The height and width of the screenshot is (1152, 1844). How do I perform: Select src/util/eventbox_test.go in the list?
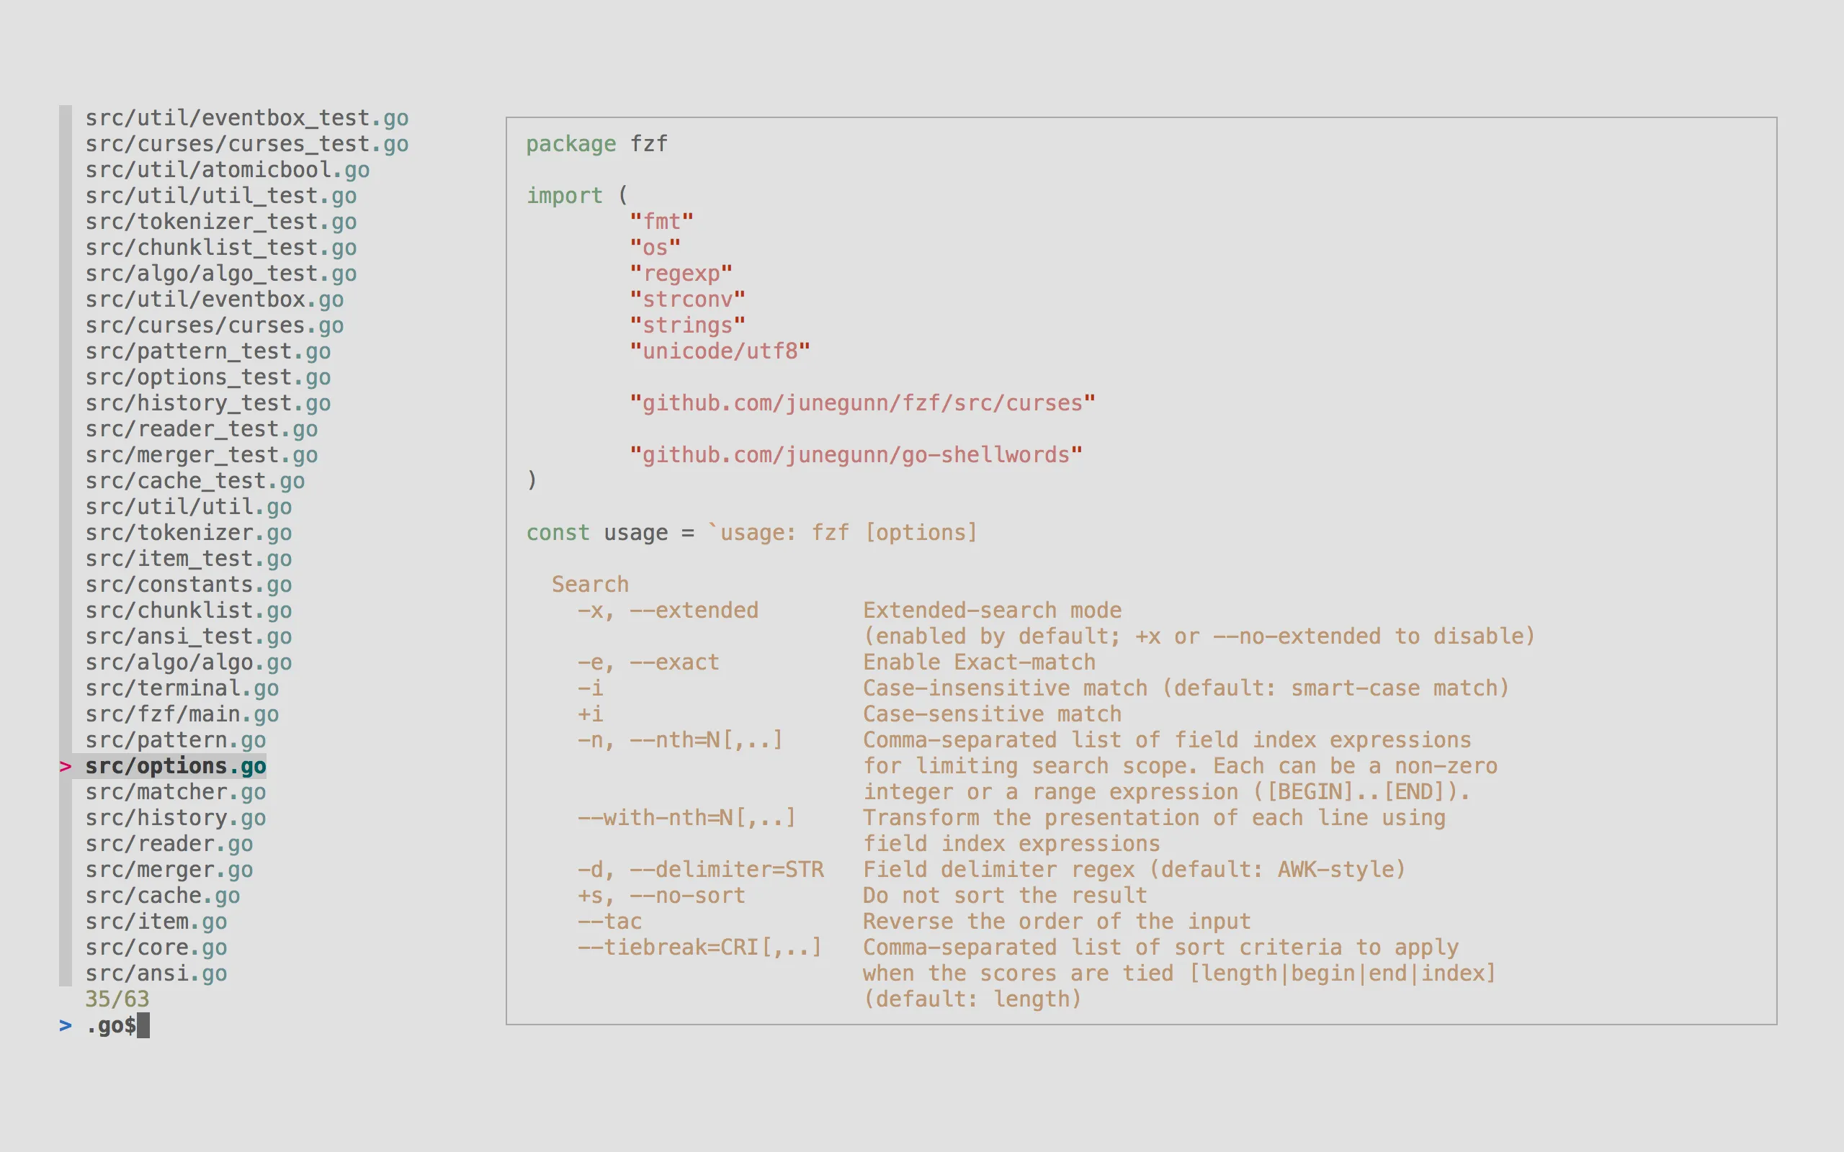pos(246,117)
